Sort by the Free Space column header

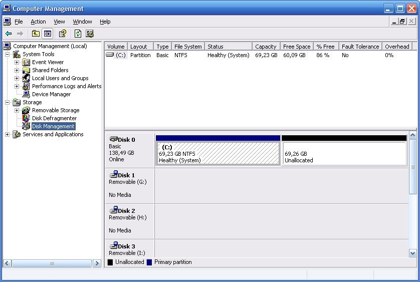pos(297,47)
